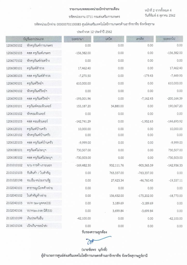Select the "ยอดยกมา" column header
187x265 pixels.
[78, 39]
